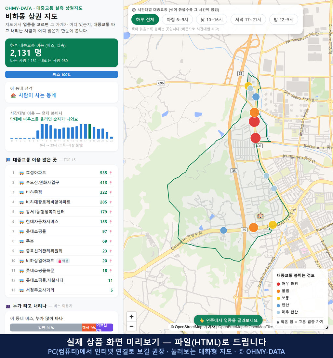
Task: Click the pin icon beside 비하종점
Action: pyautogui.click(x=111, y=192)
